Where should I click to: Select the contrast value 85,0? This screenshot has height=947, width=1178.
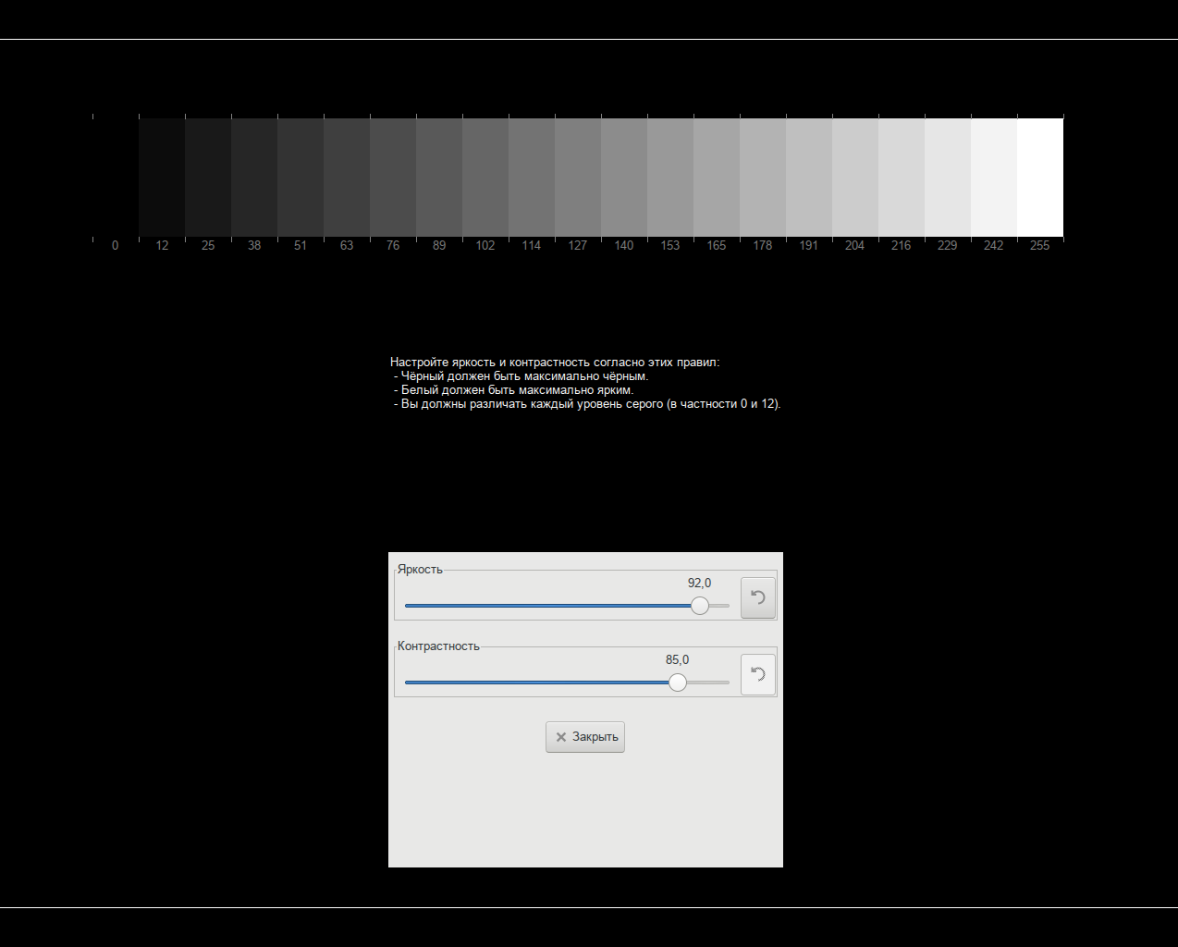click(677, 660)
